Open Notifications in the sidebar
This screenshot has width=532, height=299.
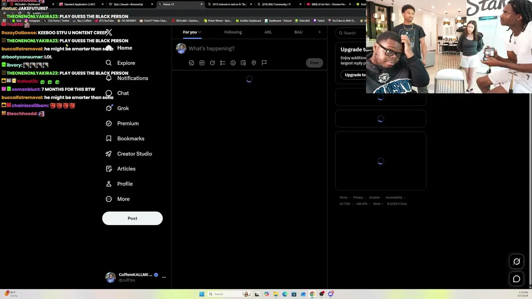(x=126, y=78)
